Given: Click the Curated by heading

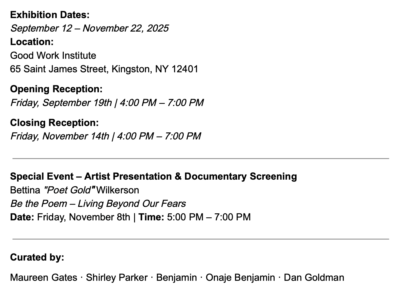Looking at the screenshot, I should pyautogui.click(x=37, y=257).
